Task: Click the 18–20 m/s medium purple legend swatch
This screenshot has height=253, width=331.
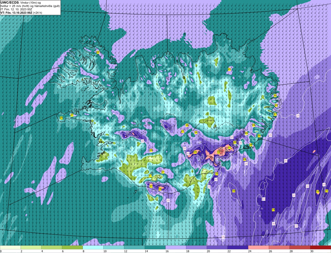Action: click(x=197, y=248)
